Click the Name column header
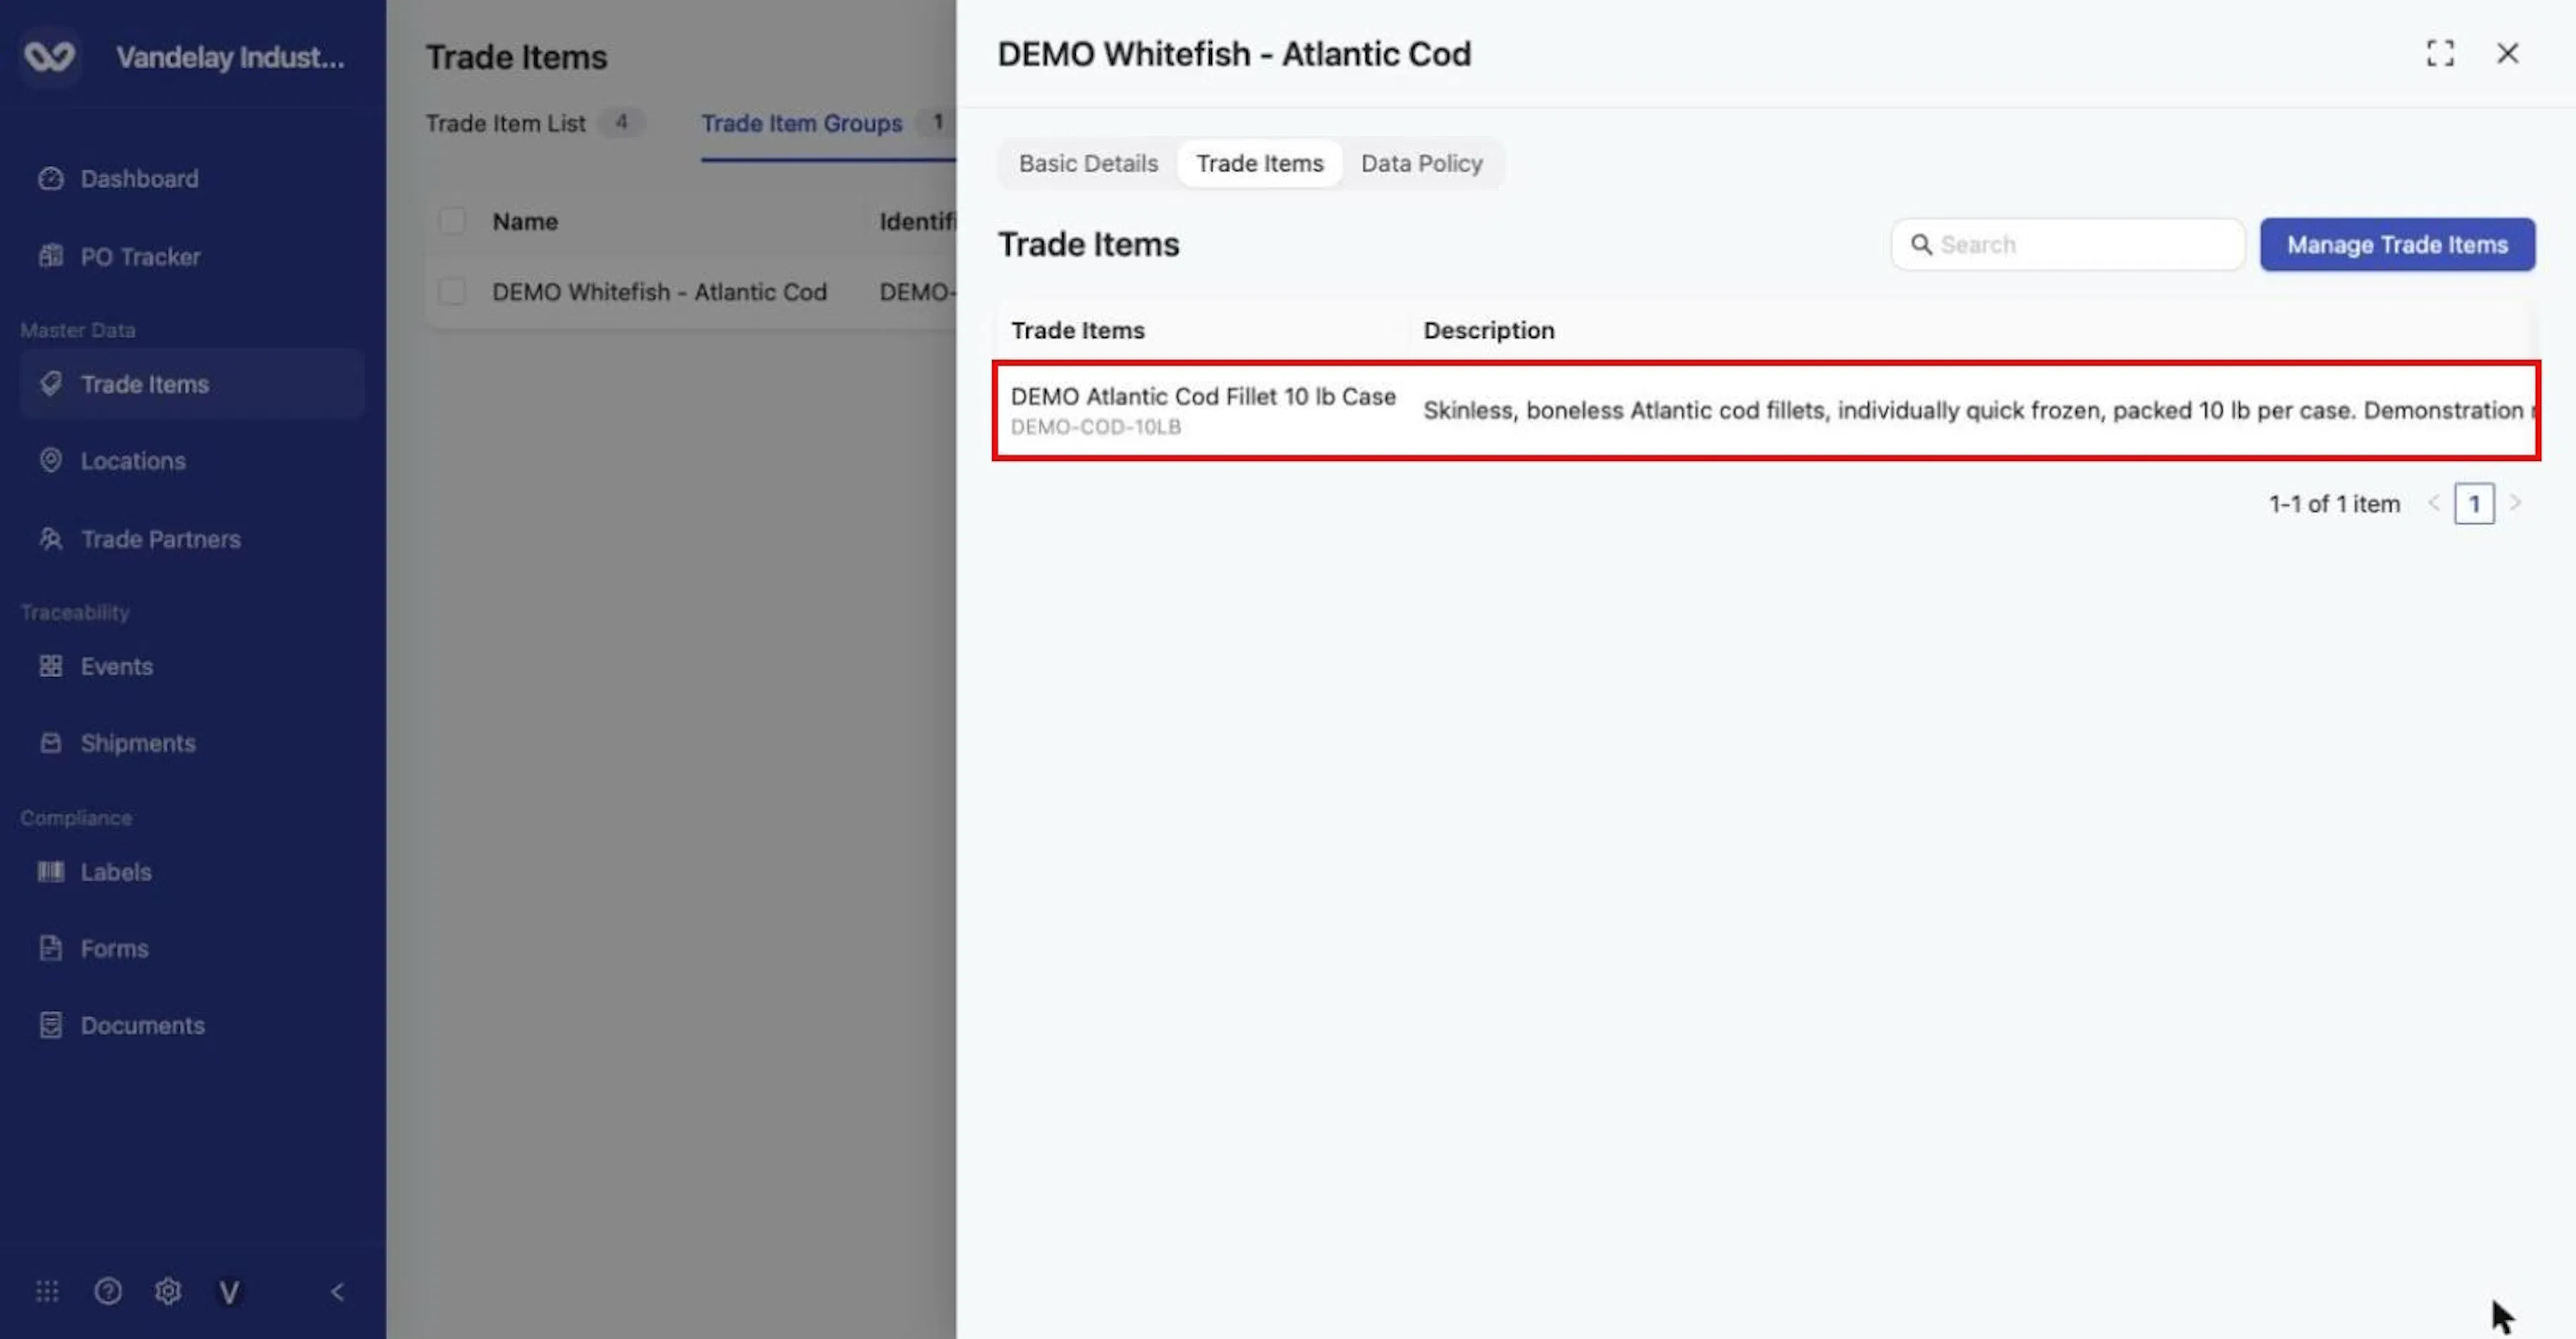The width and height of the screenshot is (2576, 1339). pos(524,221)
